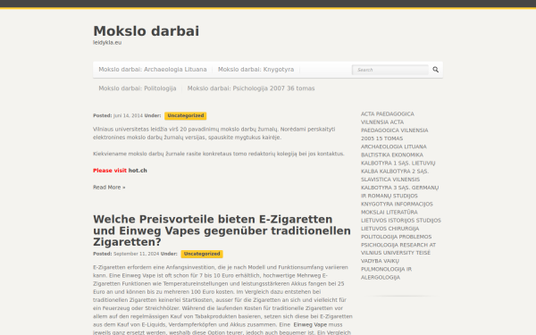Open VAIKŲ PULMONOLOGIJA IR ALERGOLOGIJA link
Image resolution: width=536 pixels, height=335 pixels.
(386, 270)
